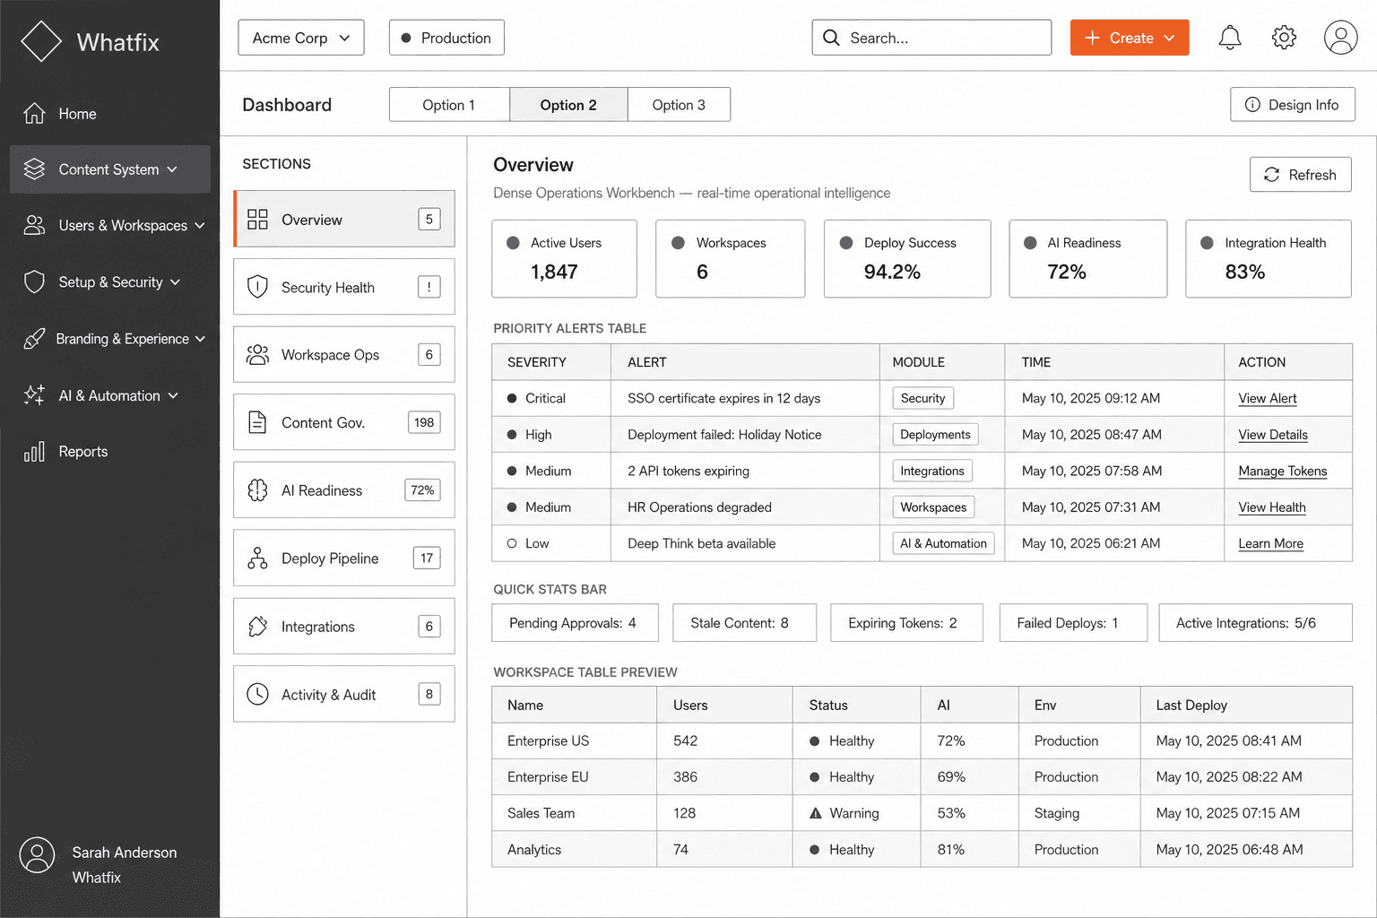Click the Integrations puzzle icon
This screenshot has width=1377, height=918.
click(x=257, y=627)
